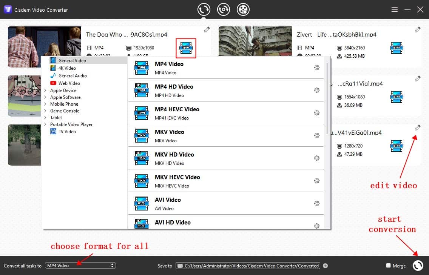429x275 pixels.
Task: Choose the MKV Video format
Action: click(226, 135)
